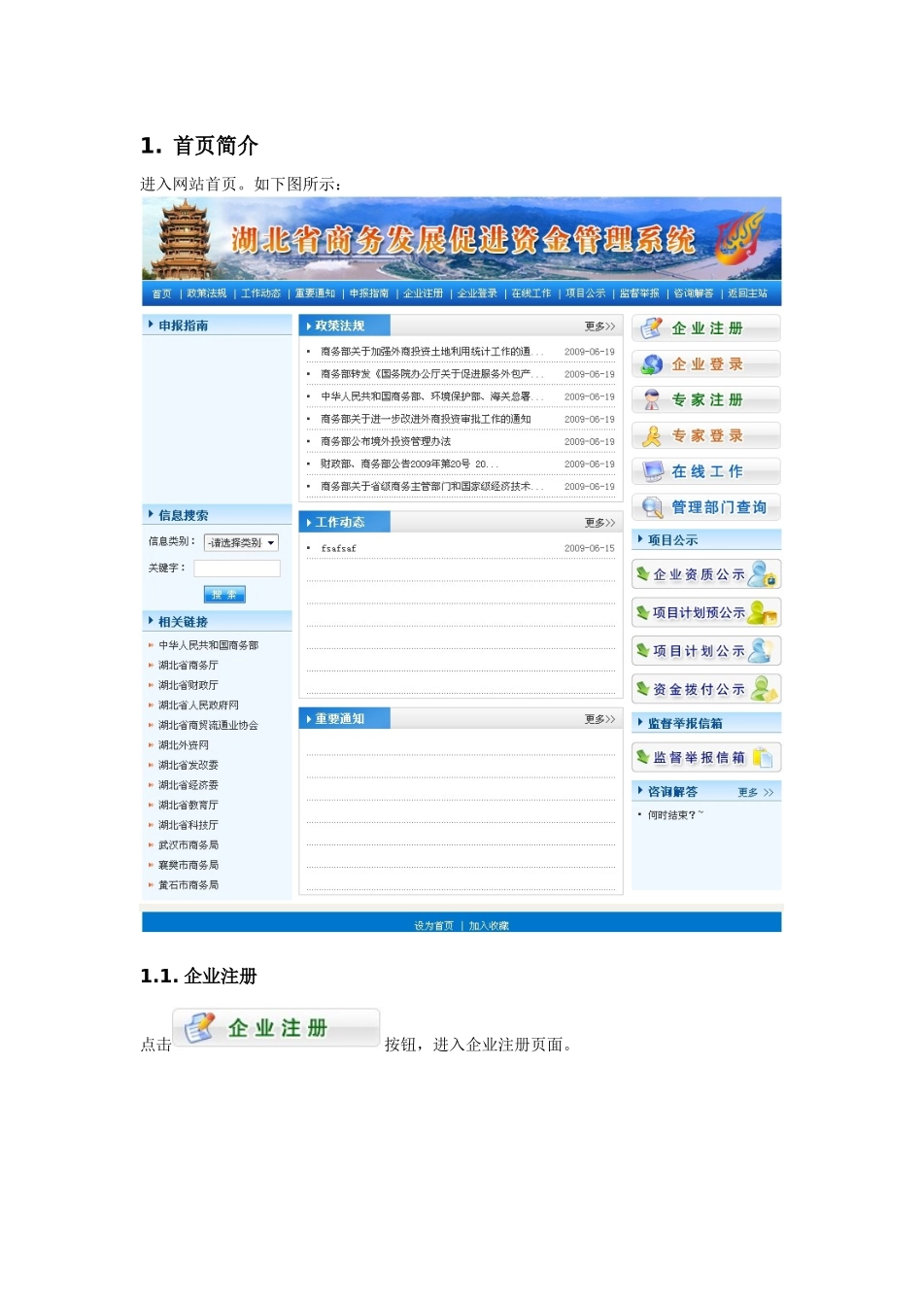Image resolution: width=923 pixels, height=1306 pixels.
Task: Click the 搜索 search button
Action: point(224,595)
